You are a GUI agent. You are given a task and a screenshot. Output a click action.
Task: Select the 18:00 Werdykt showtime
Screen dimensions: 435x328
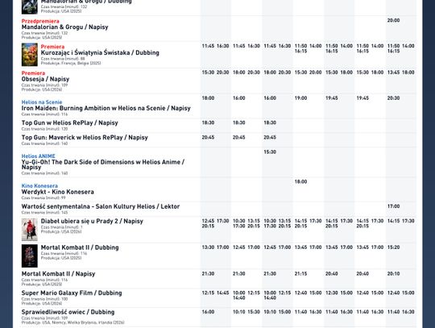300,181
